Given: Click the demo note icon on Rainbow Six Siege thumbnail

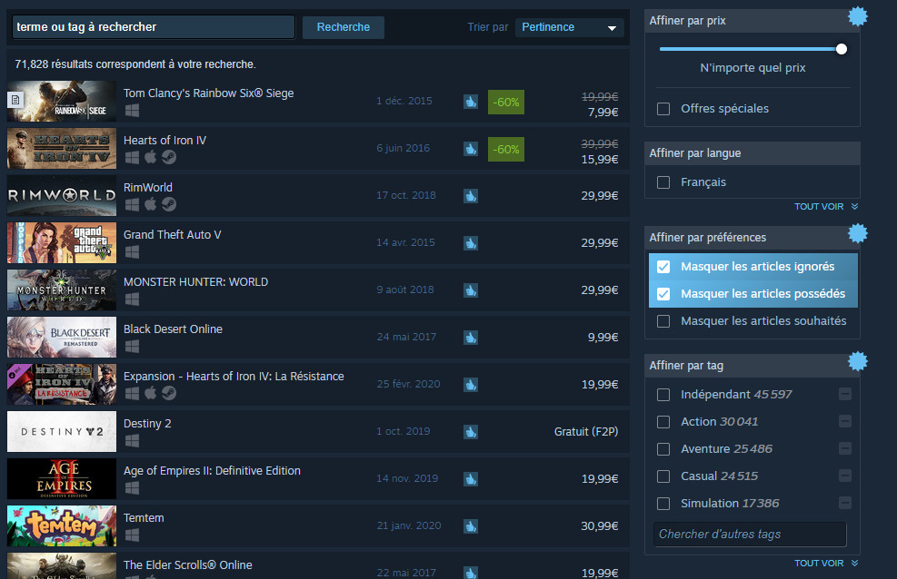Looking at the screenshot, I should [15, 99].
